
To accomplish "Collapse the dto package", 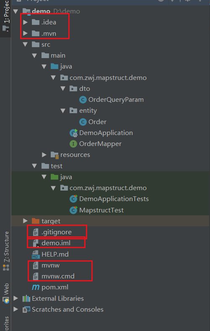I will tap(63, 88).
